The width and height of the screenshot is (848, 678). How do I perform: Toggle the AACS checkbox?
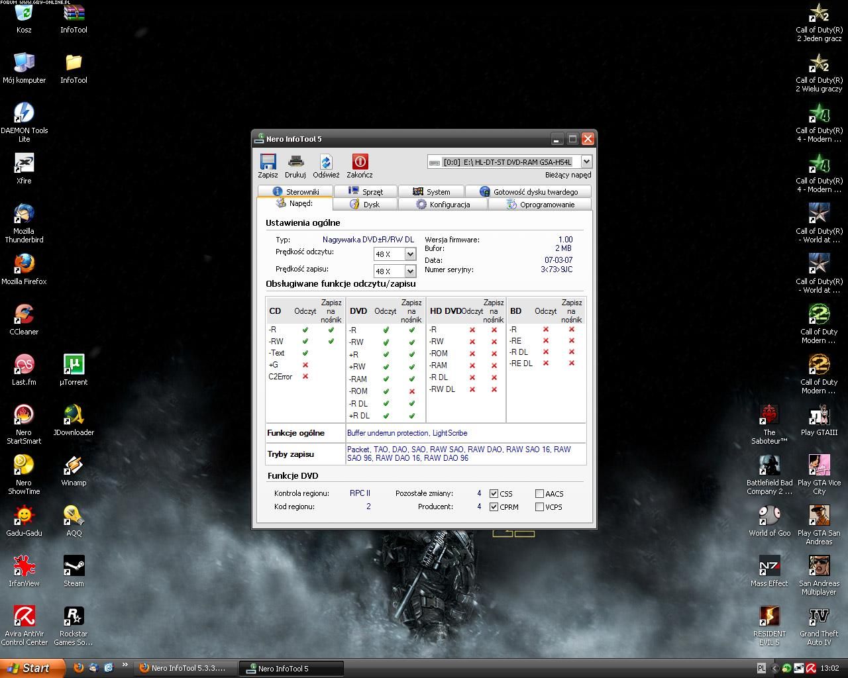pyautogui.click(x=539, y=493)
